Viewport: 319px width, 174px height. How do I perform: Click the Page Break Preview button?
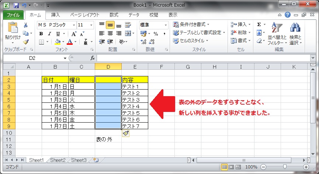[x=238, y=167]
